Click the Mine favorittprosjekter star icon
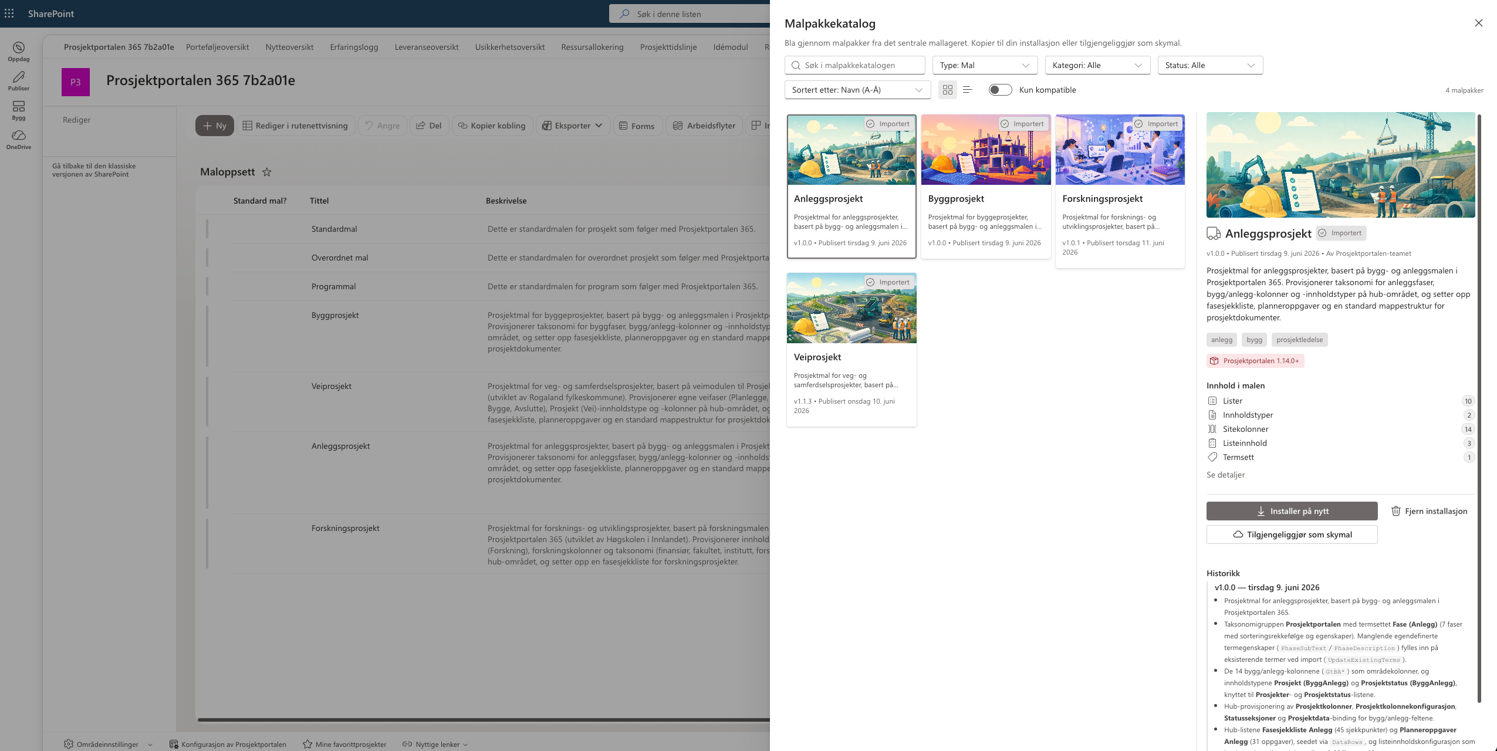The image size is (1497, 751). [x=307, y=744]
